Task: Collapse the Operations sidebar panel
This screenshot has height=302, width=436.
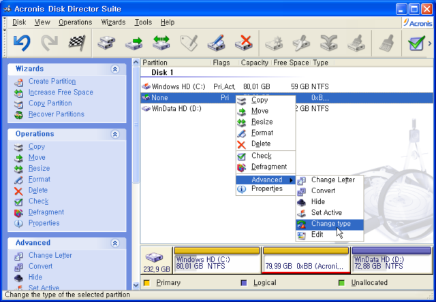Action: [x=115, y=135]
